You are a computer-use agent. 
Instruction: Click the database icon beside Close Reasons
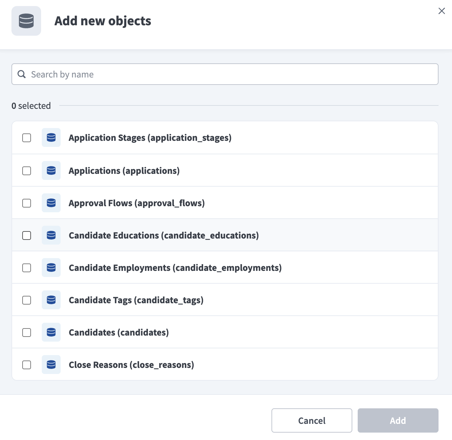(x=51, y=365)
